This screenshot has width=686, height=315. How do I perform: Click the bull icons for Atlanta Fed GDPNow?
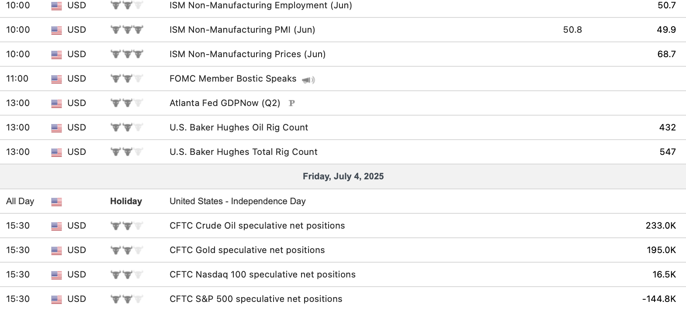127,103
